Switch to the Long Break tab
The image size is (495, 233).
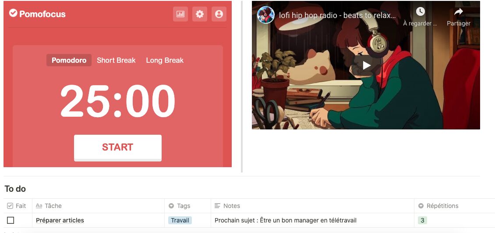coord(165,61)
